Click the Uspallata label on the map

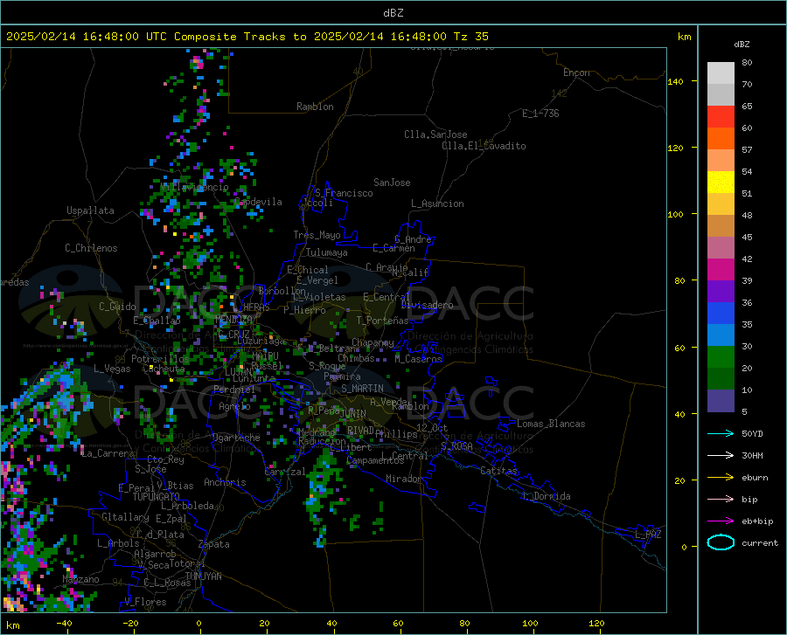90,211
